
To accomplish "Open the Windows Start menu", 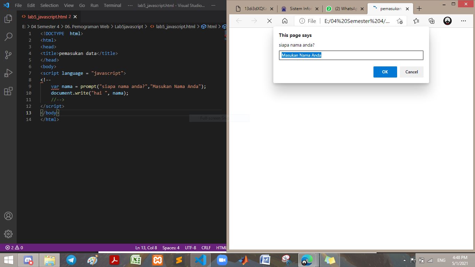I will click(x=8, y=260).
